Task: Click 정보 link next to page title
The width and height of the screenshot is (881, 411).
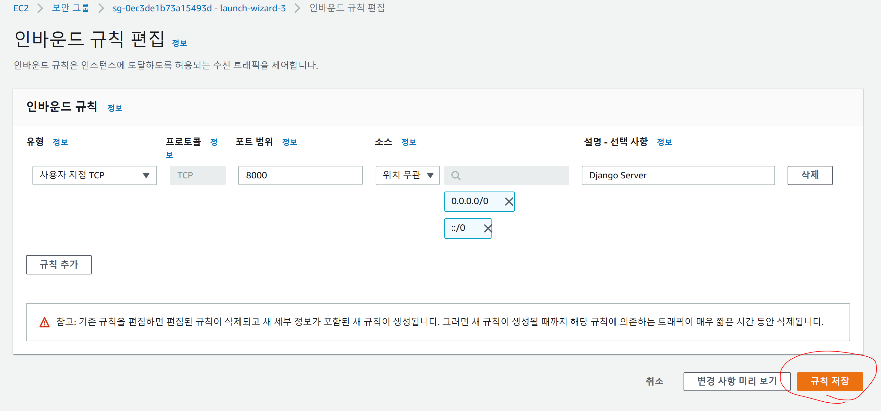Action: click(x=179, y=43)
